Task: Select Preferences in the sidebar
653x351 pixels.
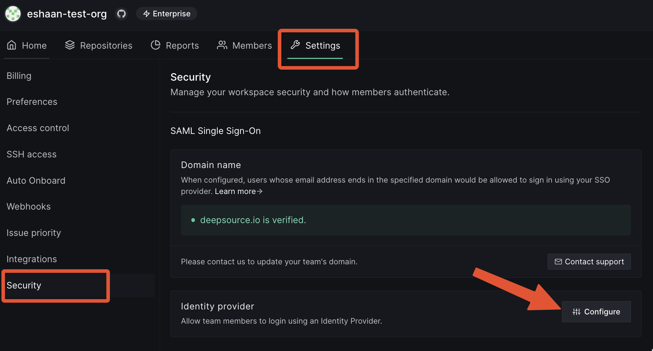Action: point(32,102)
